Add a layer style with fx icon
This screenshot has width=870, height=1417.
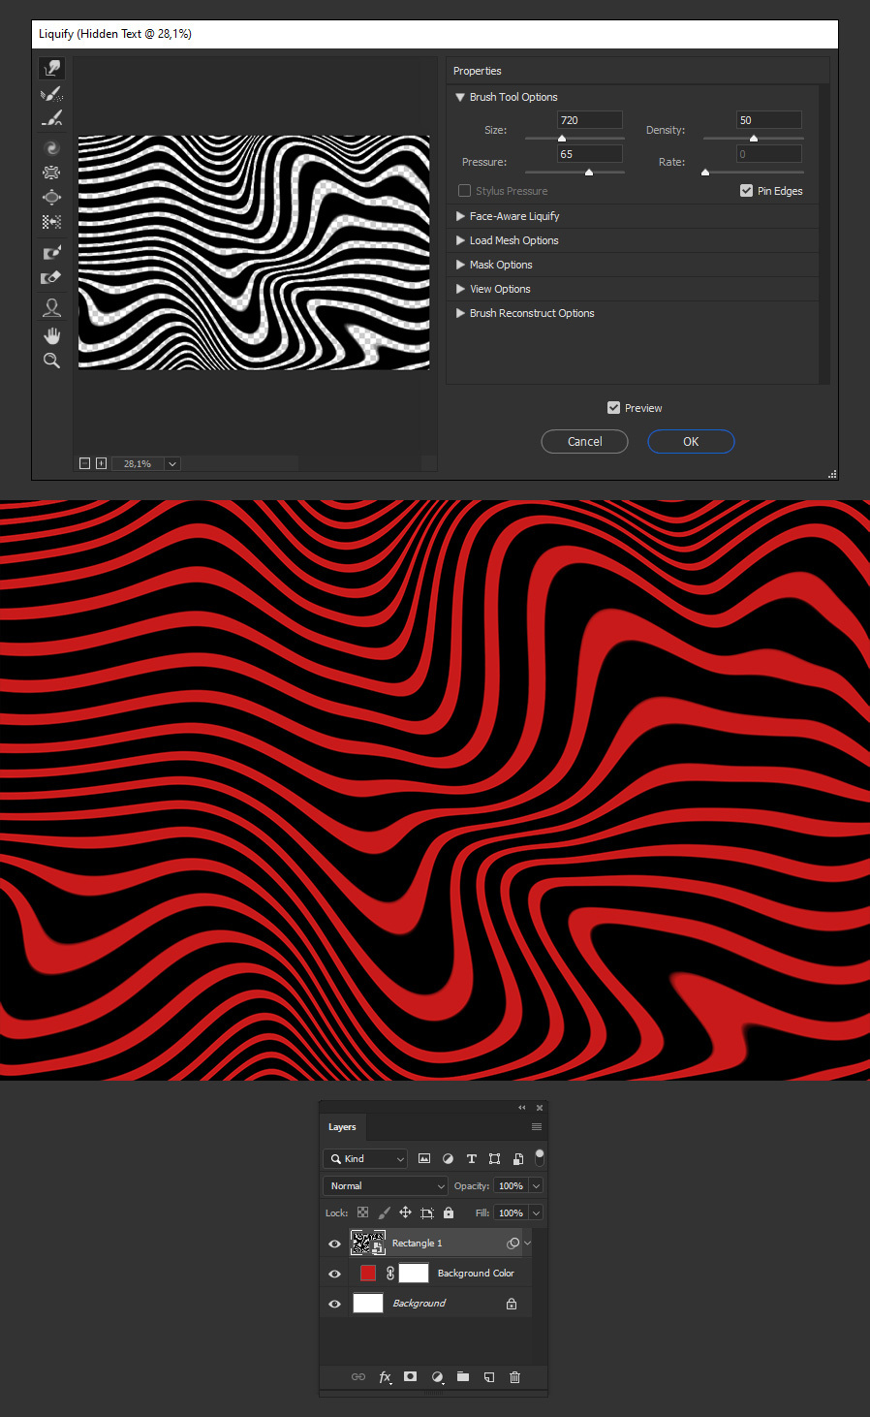tap(385, 1376)
